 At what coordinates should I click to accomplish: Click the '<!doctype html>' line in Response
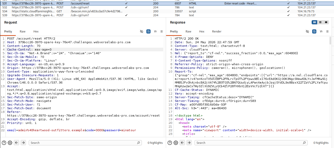[188, 116]
